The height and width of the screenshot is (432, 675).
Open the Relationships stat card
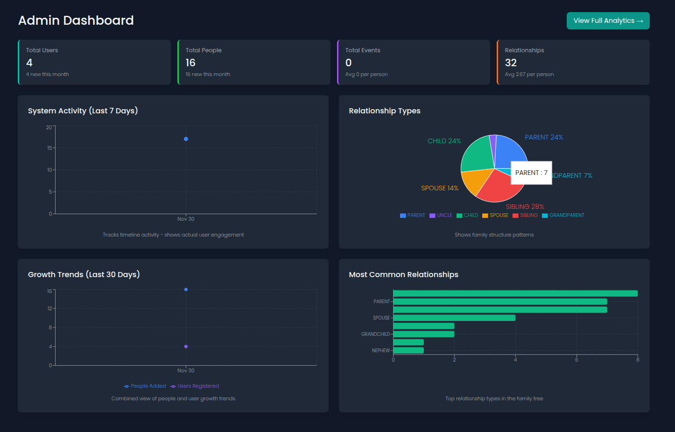click(573, 62)
